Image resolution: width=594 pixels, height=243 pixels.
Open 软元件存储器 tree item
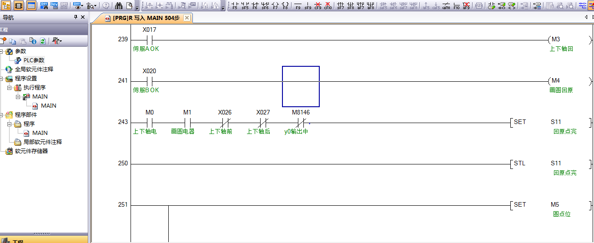pos(31,151)
